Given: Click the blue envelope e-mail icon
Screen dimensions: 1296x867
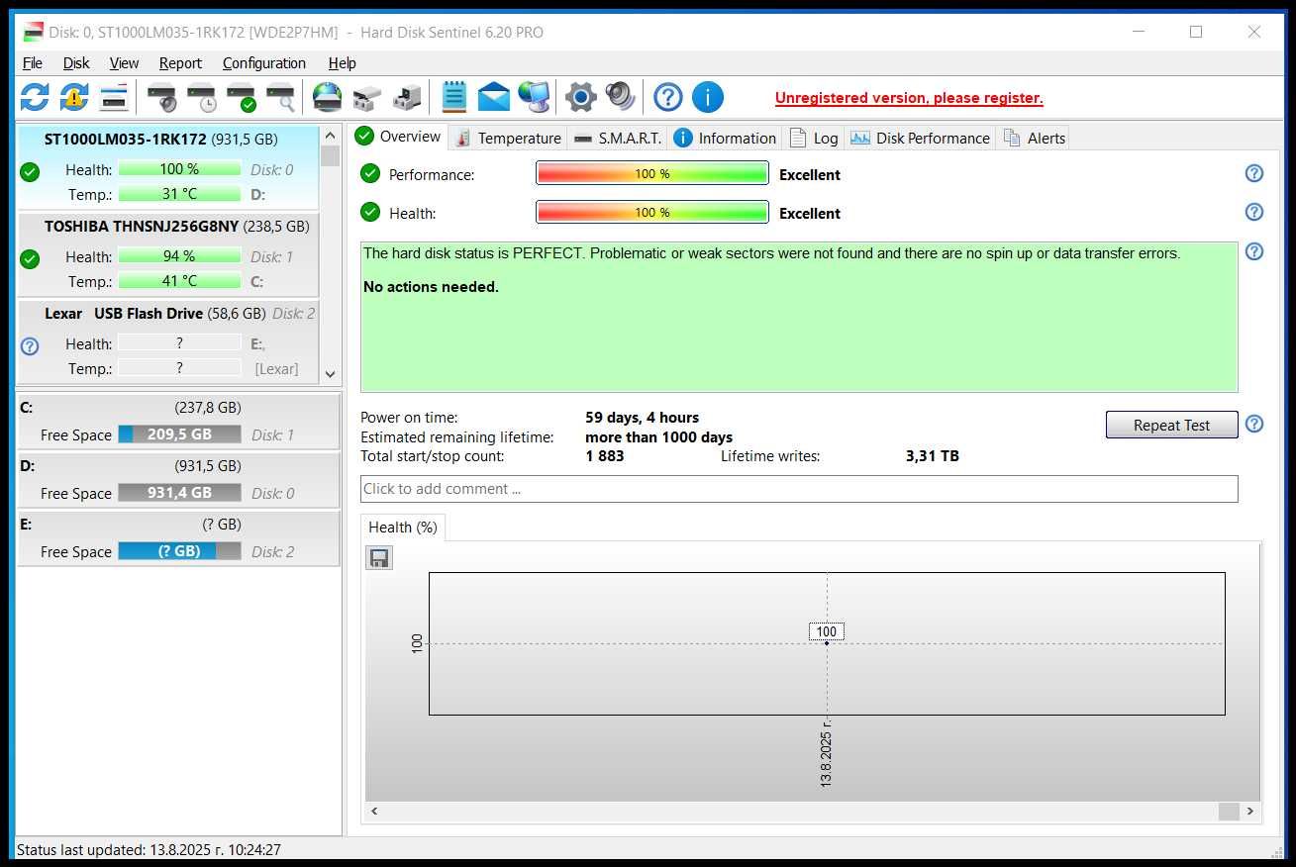Looking at the screenshot, I should click(x=493, y=97).
